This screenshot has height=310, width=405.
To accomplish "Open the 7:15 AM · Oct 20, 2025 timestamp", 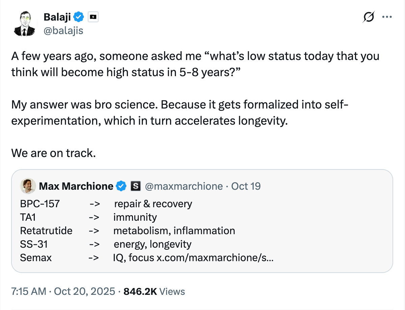I will click(63, 291).
